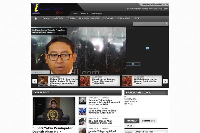Click the slider pagination dots

tap(37, 72)
